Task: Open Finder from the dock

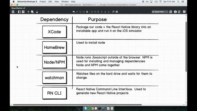Action: [x=85, y=108]
